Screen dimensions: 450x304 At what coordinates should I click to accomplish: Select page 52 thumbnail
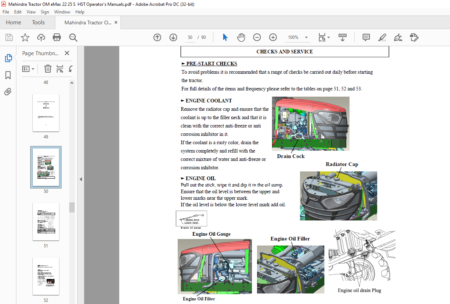tap(46, 276)
